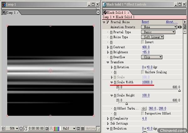Open the Noise Type Soft Linear dropdown
This screenshot has width=188, height=133.
pyautogui.click(x=152, y=37)
